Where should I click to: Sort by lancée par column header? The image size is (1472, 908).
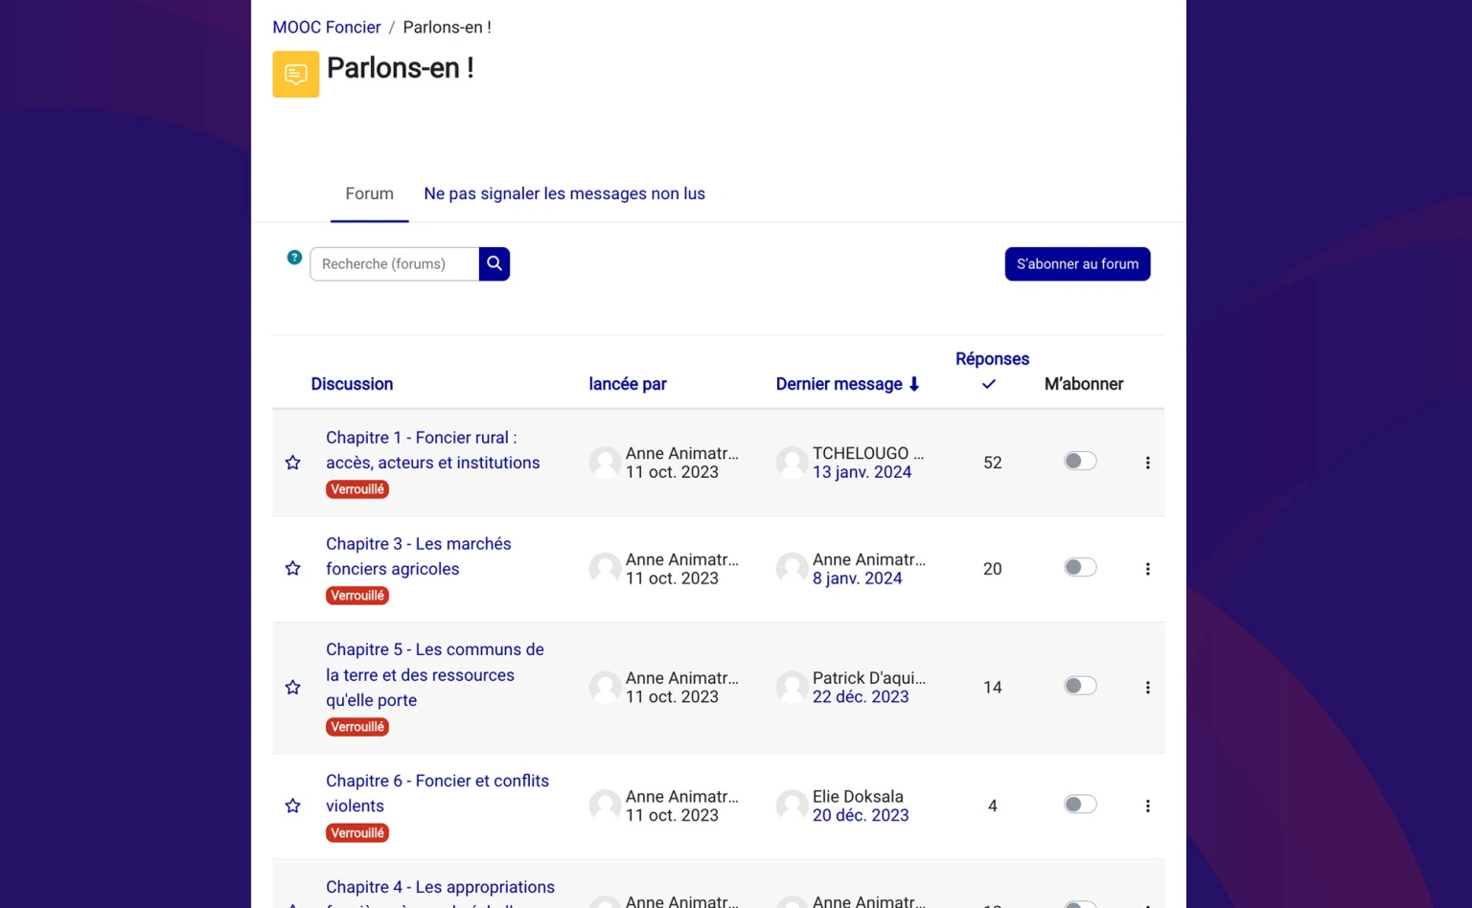[628, 384]
